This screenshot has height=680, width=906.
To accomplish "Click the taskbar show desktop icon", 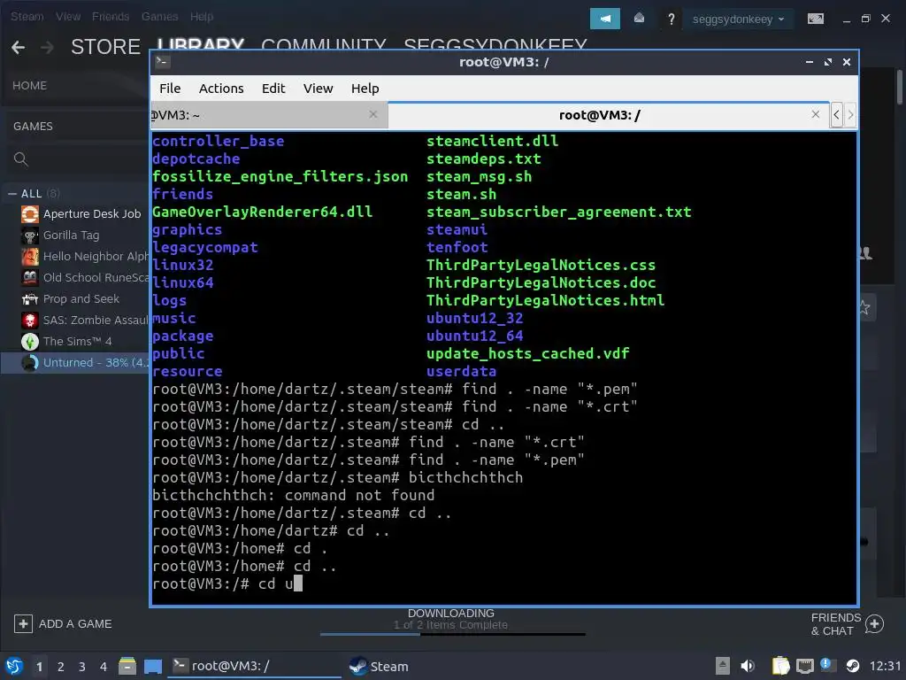I will 152,667.
